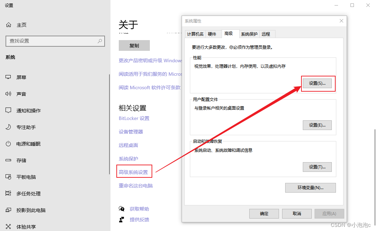The height and width of the screenshot is (231, 376).
Task: Select the 屏幕 display icon in sidebar
Action: click(x=8, y=77)
